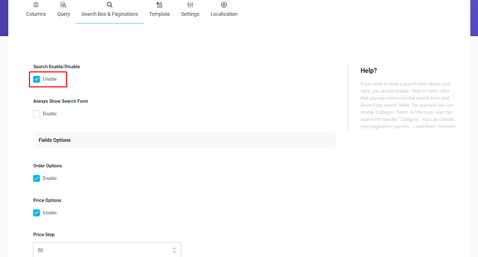Screen dimensions: 478x257
Task: Go to Localization tab text
Action: 224,14
